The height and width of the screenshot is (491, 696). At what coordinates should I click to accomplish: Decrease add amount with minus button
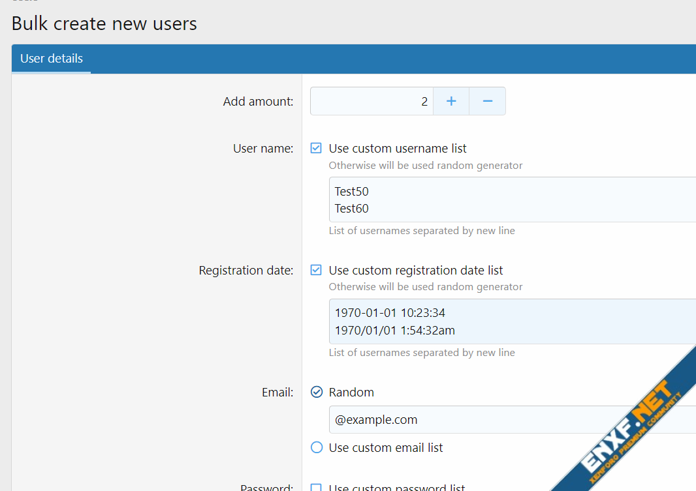click(487, 101)
